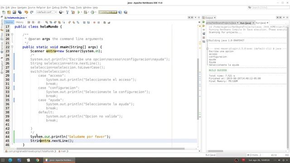Screen dimensions: 290x163
Task: Click the Shift Line Left icon
Action: 84,22
